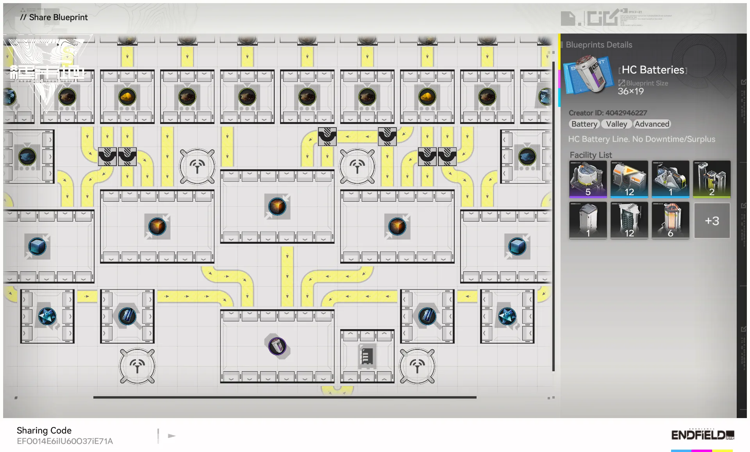Click the arrow icon beside the sharing code
750x452 pixels.
(x=171, y=436)
